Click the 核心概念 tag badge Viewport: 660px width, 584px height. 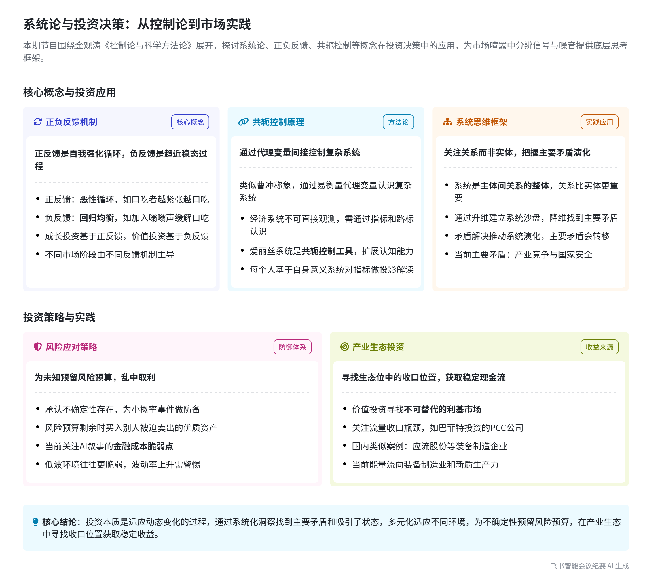click(190, 122)
